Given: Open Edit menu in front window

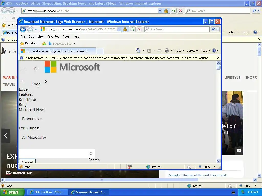Looking at the screenshot, I should pos(31,36).
